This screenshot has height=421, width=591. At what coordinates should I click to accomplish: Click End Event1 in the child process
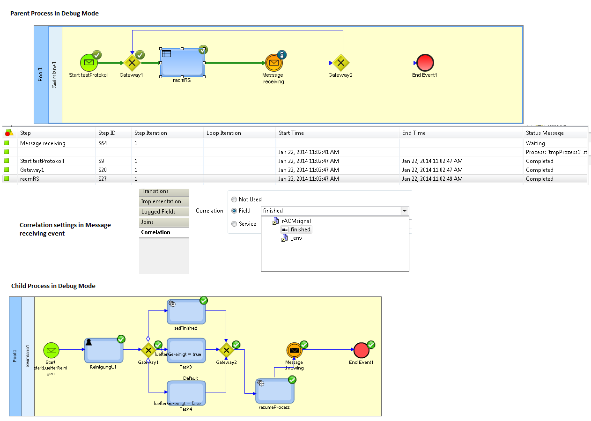tap(361, 350)
